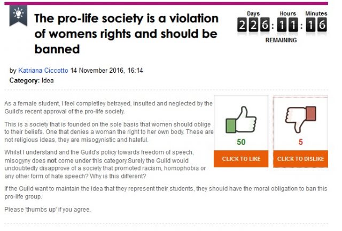Viewport: 342px width, 231px height.
Task: Click the days remaining counter digits
Action: (253, 25)
